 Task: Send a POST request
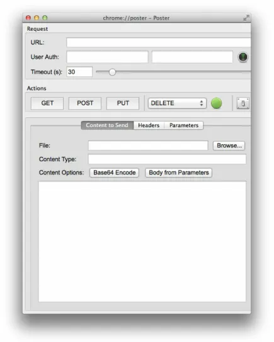[85, 103]
